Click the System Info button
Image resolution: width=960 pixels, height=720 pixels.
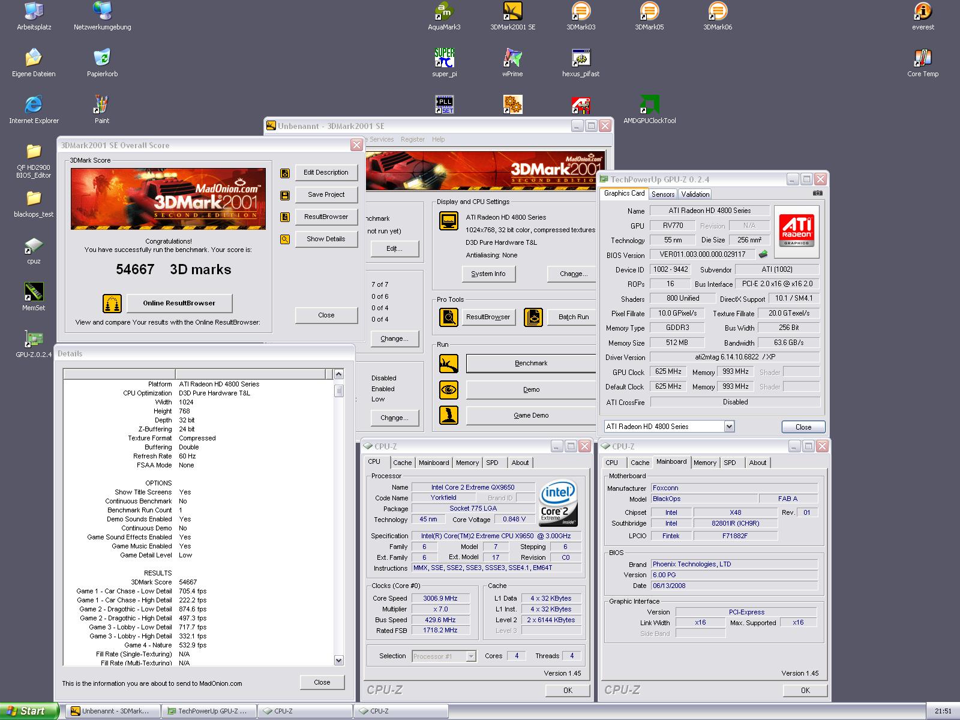point(488,274)
